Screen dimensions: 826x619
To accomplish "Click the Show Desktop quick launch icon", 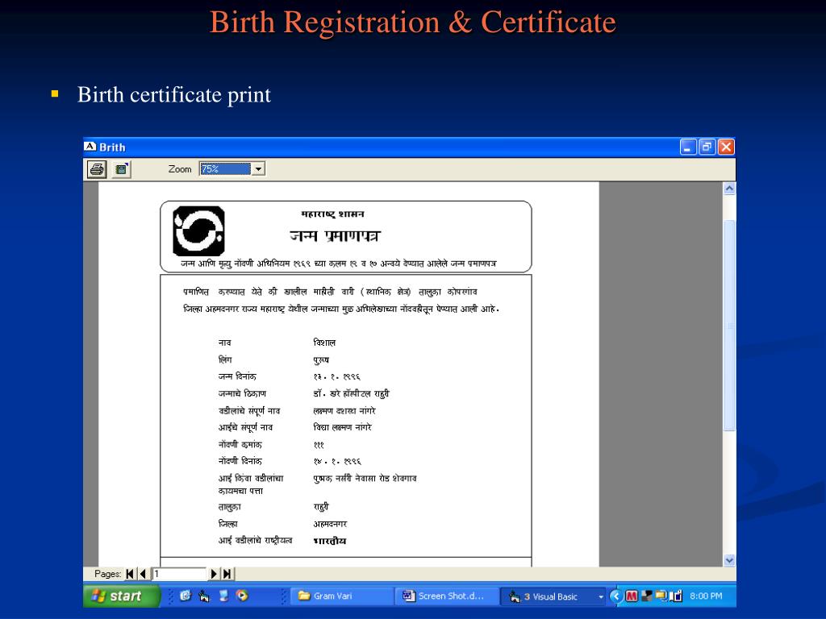I will click(223, 596).
